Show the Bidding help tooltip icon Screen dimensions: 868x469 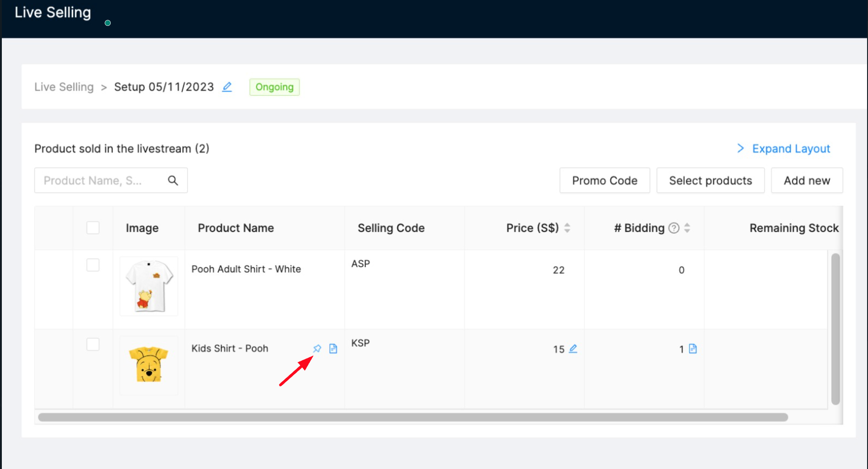click(674, 228)
